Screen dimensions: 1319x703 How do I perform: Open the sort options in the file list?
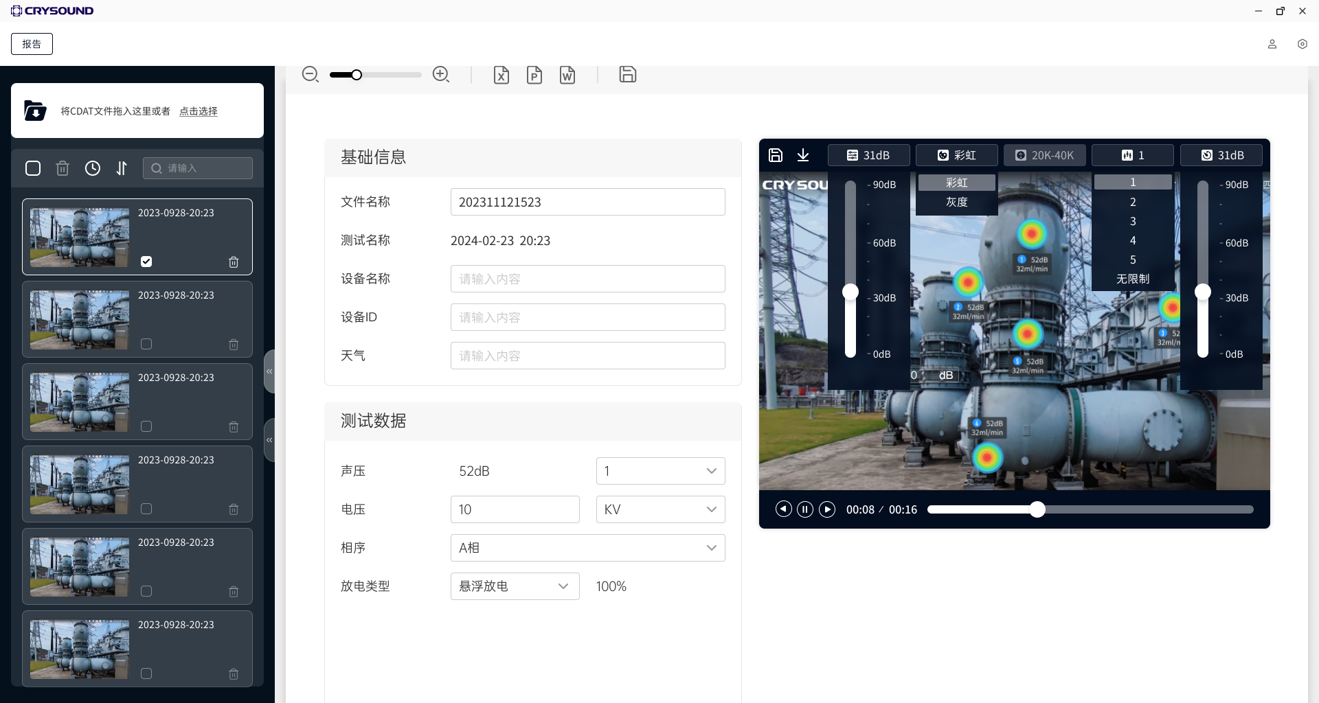point(122,168)
